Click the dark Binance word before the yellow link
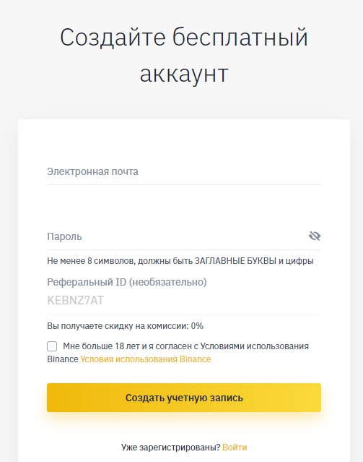The height and width of the screenshot is (462, 363). [x=63, y=359]
